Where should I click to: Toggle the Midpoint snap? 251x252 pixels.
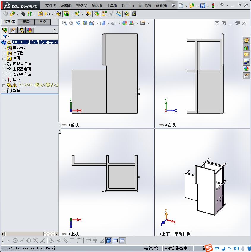click(22, 240)
